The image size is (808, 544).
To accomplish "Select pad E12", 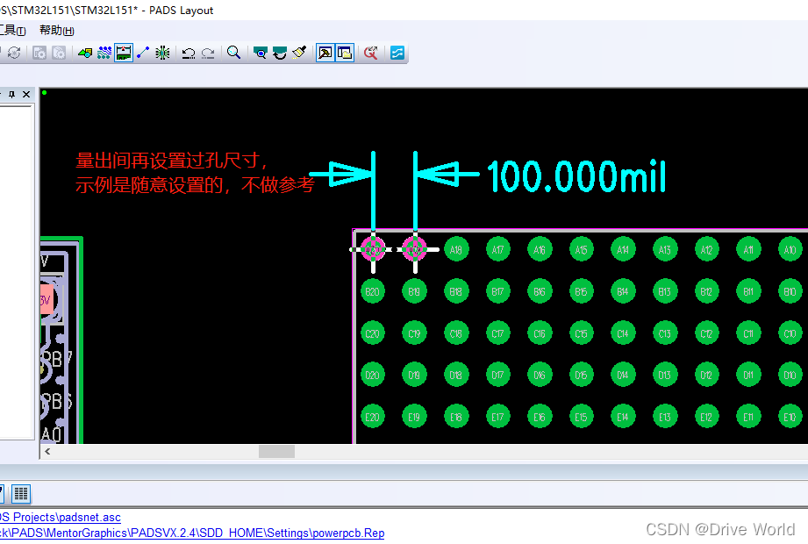I will pos(706,417).
